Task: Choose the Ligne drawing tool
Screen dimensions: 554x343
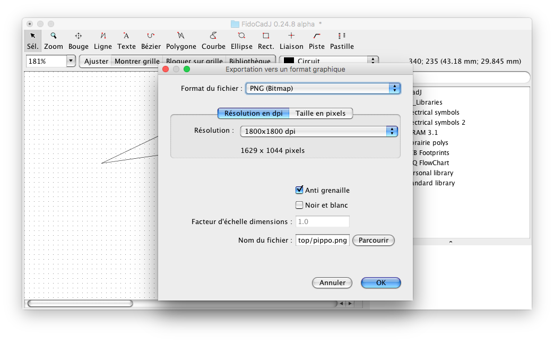Action: pos(103,41)
